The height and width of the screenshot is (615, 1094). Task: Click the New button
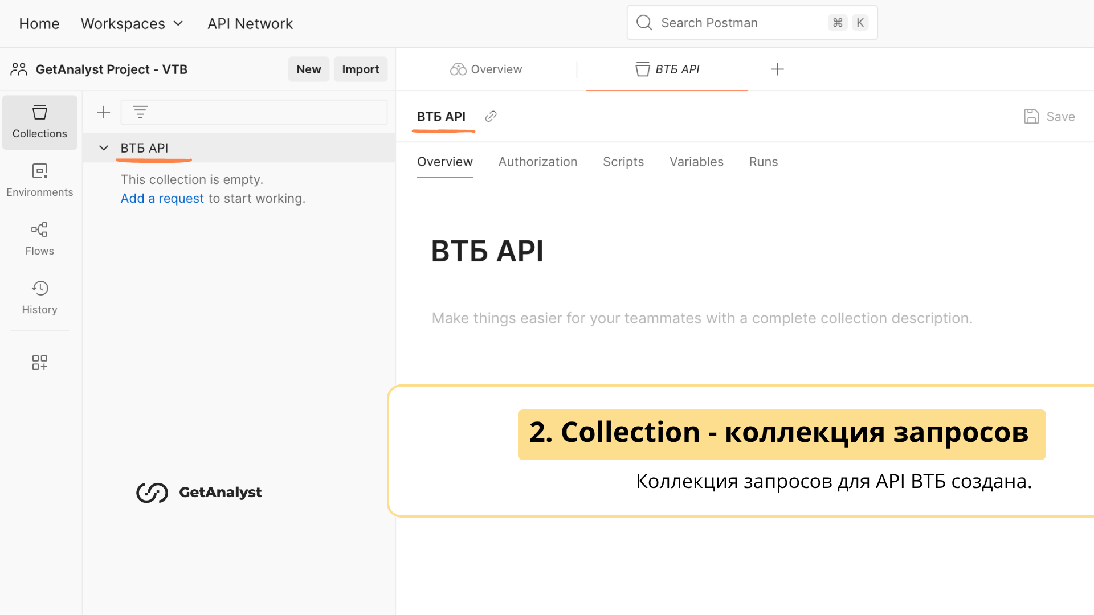click(x=309, y=69)
